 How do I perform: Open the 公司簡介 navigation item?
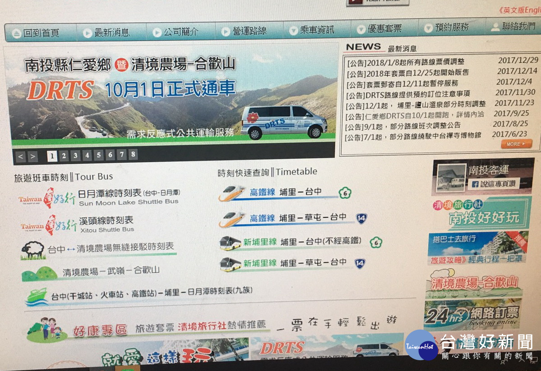tap(176, 32)
